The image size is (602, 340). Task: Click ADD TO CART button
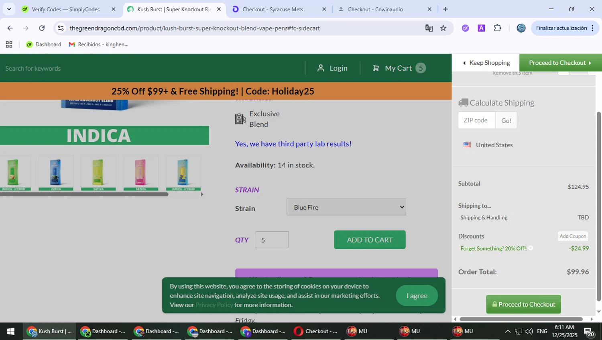(370, 240)
